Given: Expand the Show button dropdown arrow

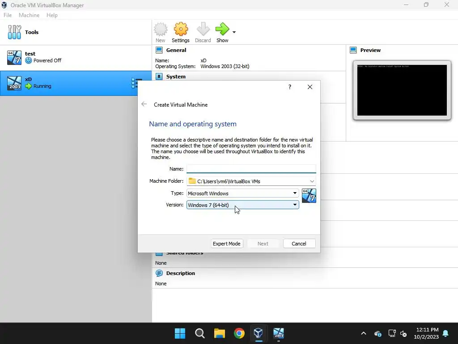Looking at the screenshot, I should point(234,32).
